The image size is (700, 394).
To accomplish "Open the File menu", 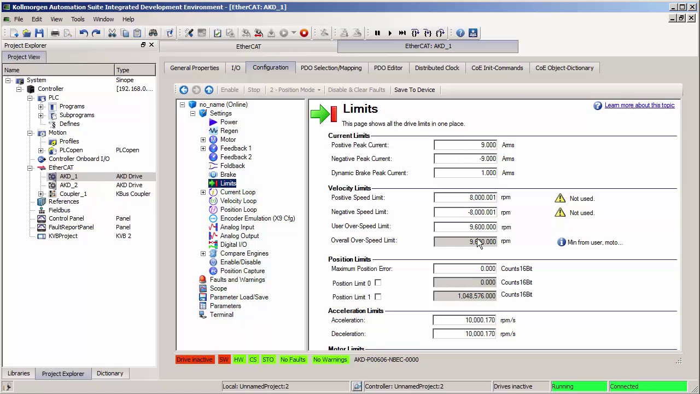I will 19,19.
